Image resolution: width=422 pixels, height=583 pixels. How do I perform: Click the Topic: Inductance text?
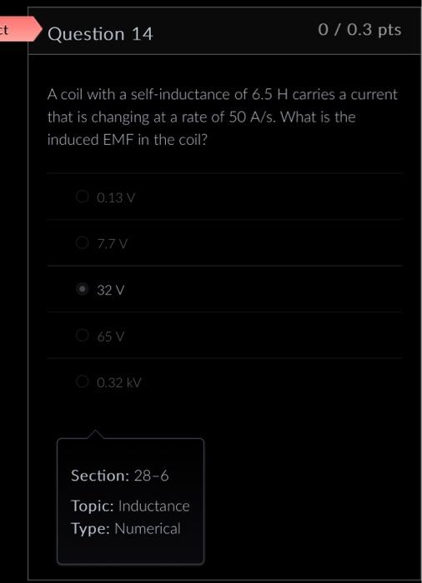pos(130,506)
